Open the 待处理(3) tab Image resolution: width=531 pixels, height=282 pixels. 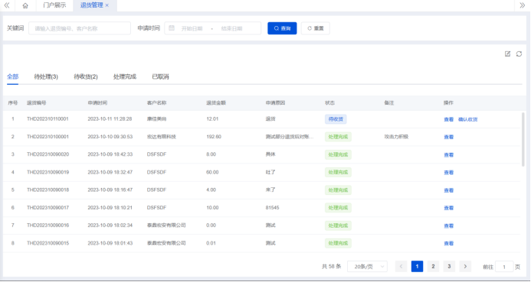[46, 76]
